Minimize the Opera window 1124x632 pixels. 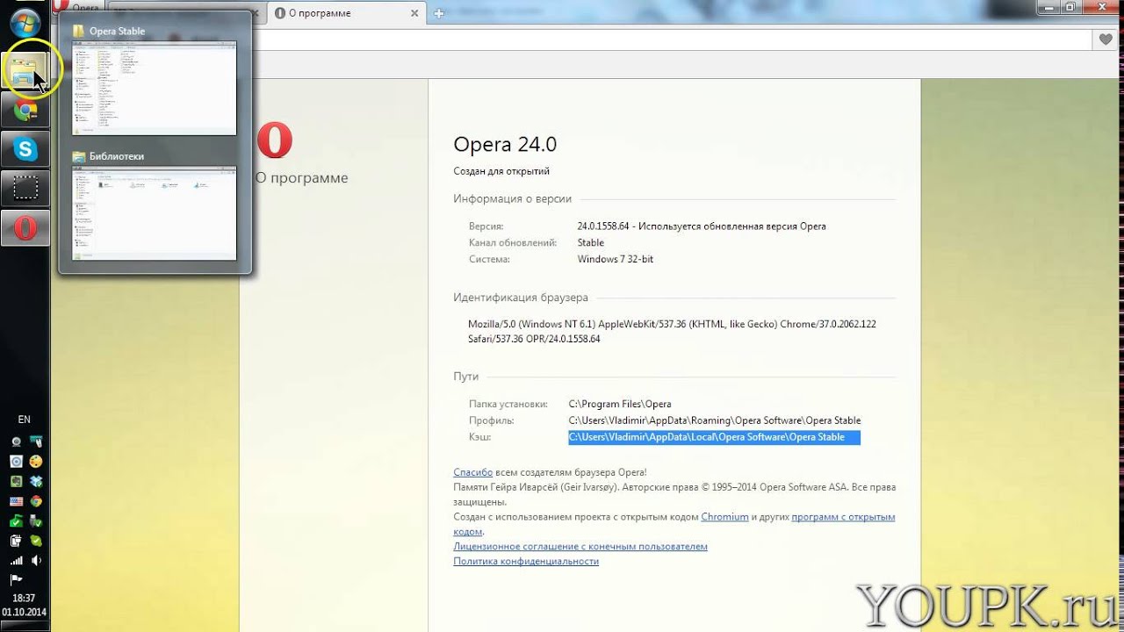(x=1048, y=7)
